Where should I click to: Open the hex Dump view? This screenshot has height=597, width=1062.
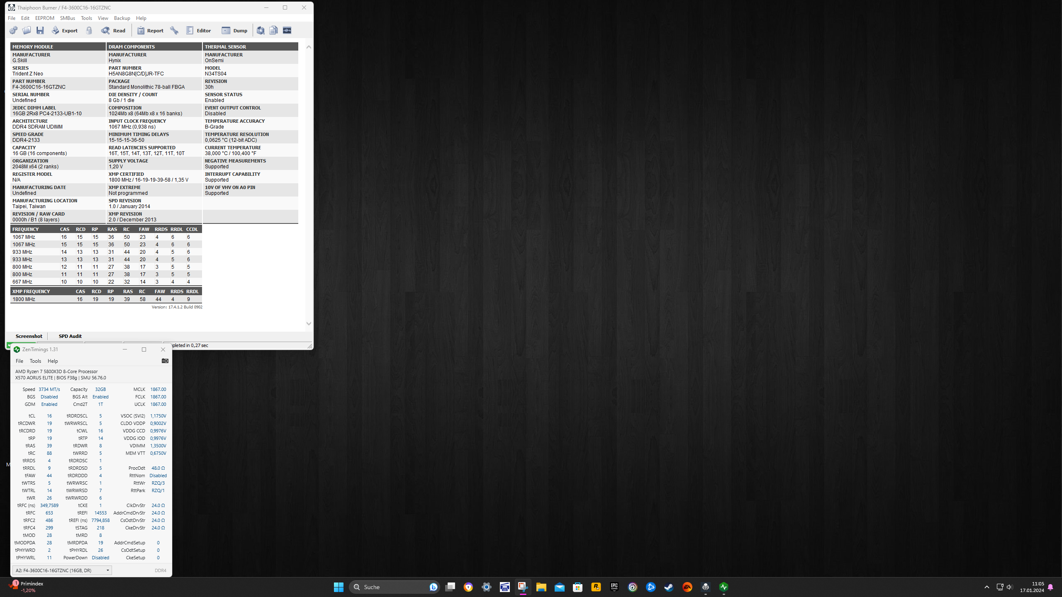tap(234, 30)
